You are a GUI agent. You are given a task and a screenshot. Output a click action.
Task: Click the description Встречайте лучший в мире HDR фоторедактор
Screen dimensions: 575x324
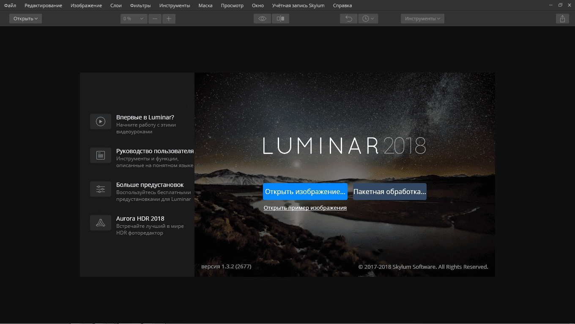(x=150, y=229)
